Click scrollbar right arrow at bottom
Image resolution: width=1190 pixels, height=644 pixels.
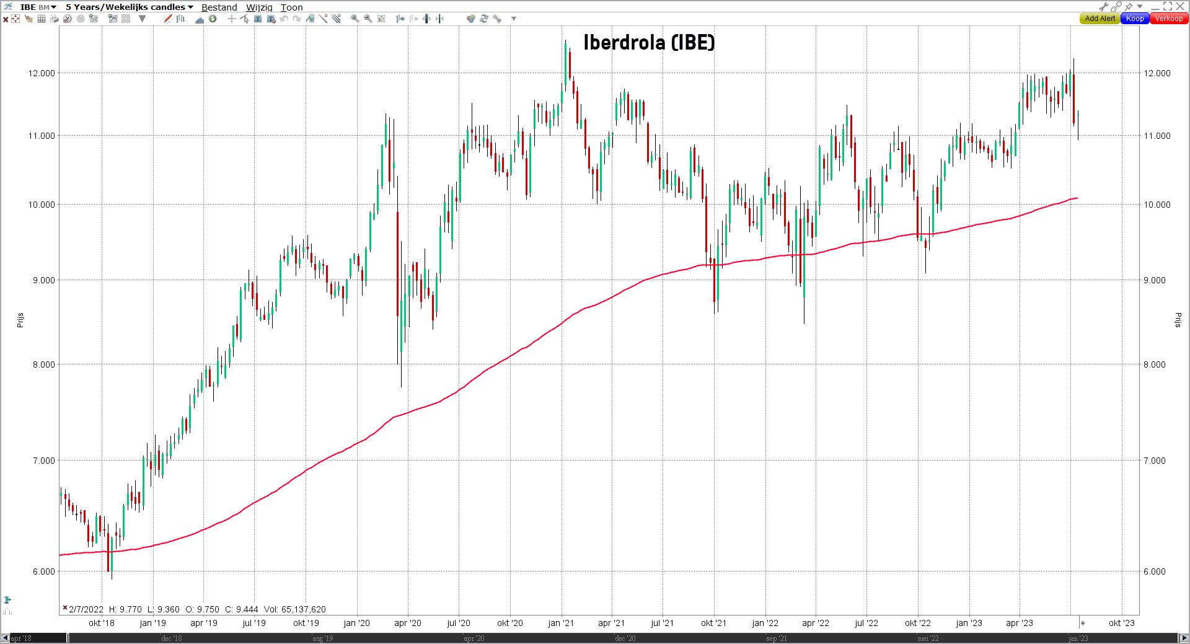1184,638
